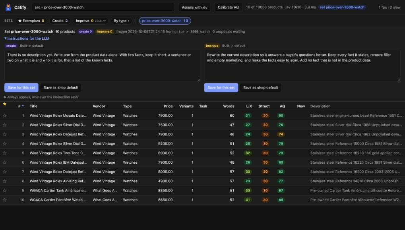Image resolution: width=405 pixels, height=230 pixels.
Task: Select the price-over-3000-watch set tab
Action: click(165, 21)
